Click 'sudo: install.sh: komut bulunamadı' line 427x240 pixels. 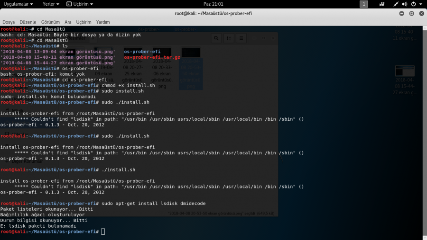(x=48, y=97)
